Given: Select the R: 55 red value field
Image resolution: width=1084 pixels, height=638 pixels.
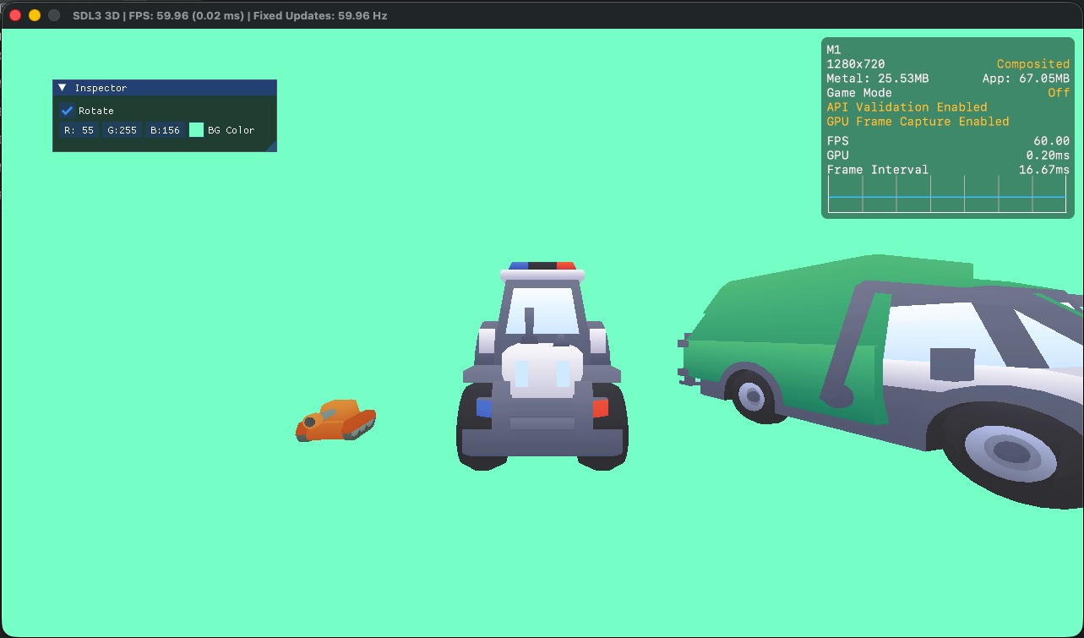Looking at the screenshot, I should (79, 130).
